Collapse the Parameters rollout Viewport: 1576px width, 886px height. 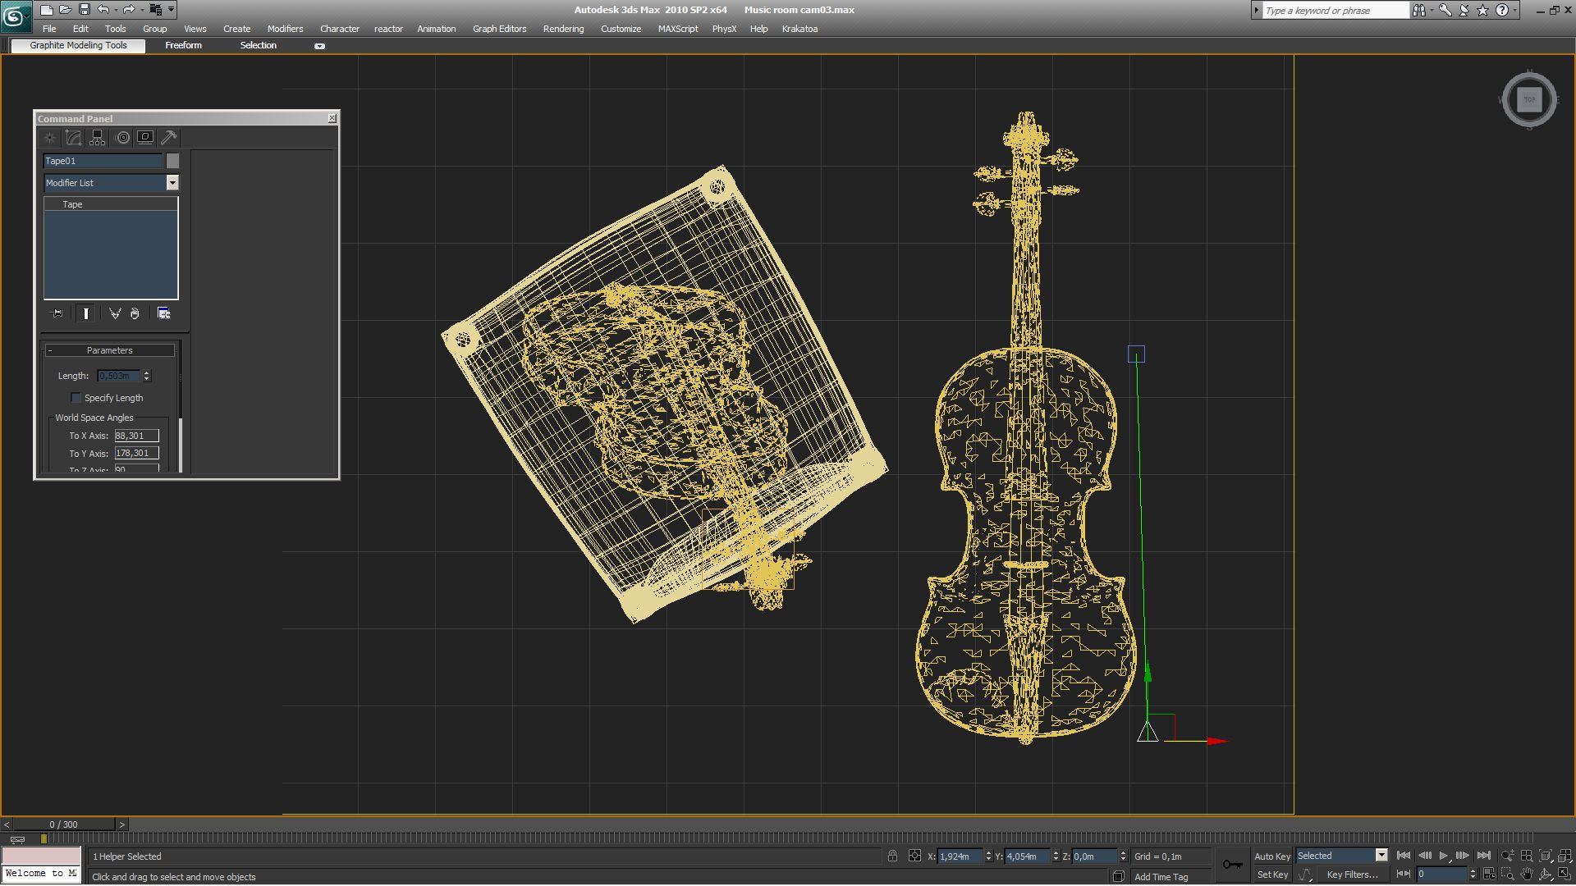click(109, 350)
